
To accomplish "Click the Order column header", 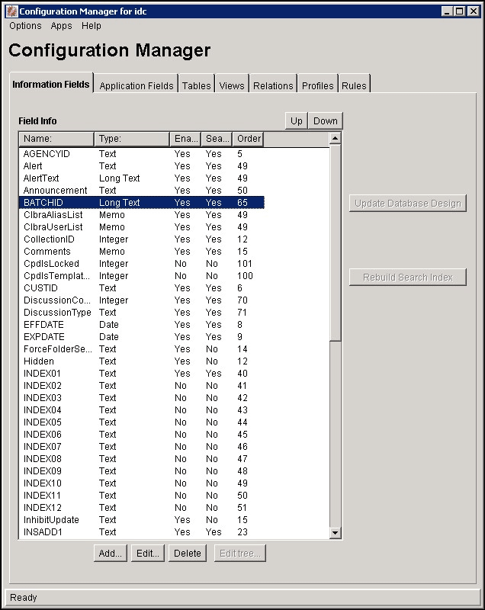I will coord(248,139).
